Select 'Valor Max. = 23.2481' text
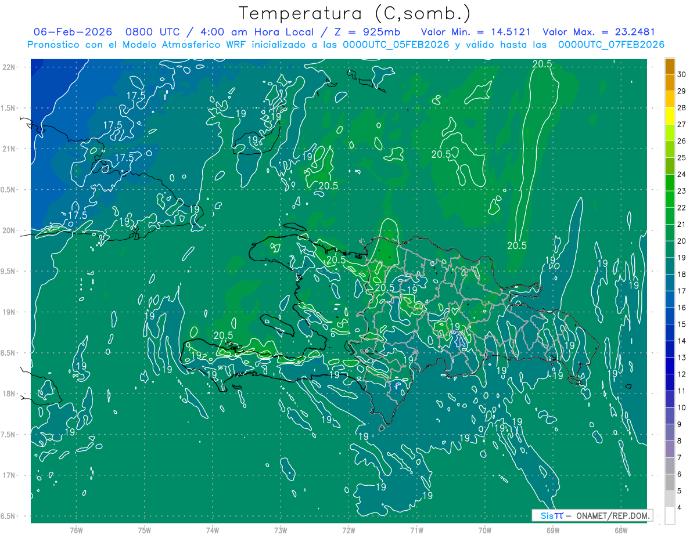 tap(599, 32)
